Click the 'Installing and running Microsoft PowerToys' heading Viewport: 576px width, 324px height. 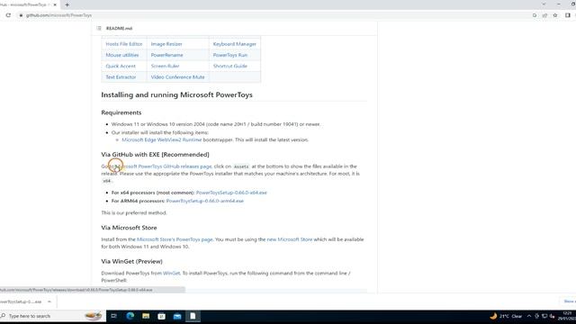point(176,94)
